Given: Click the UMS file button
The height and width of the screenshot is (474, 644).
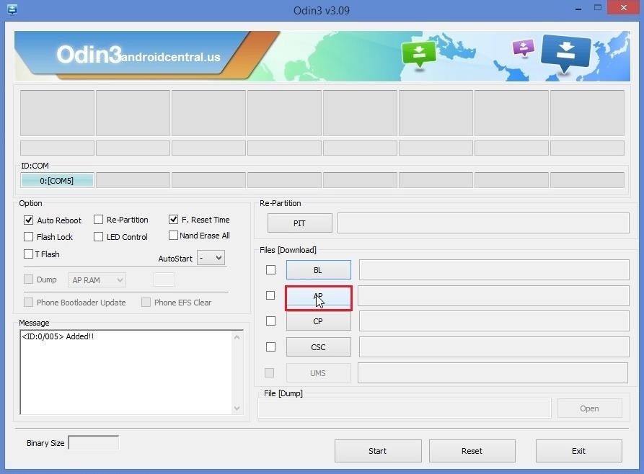Looking at the screenshot, I should 318,373.
